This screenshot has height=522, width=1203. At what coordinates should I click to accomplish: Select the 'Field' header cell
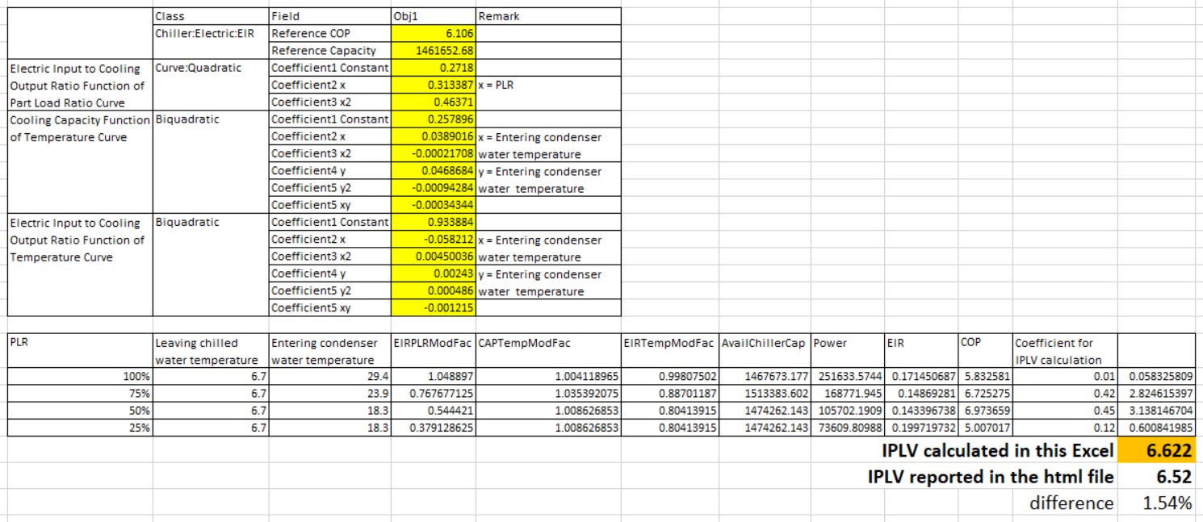click(329, 16)
